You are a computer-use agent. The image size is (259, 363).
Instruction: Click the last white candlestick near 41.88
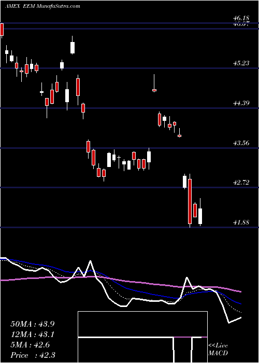(x=200, y=212)
